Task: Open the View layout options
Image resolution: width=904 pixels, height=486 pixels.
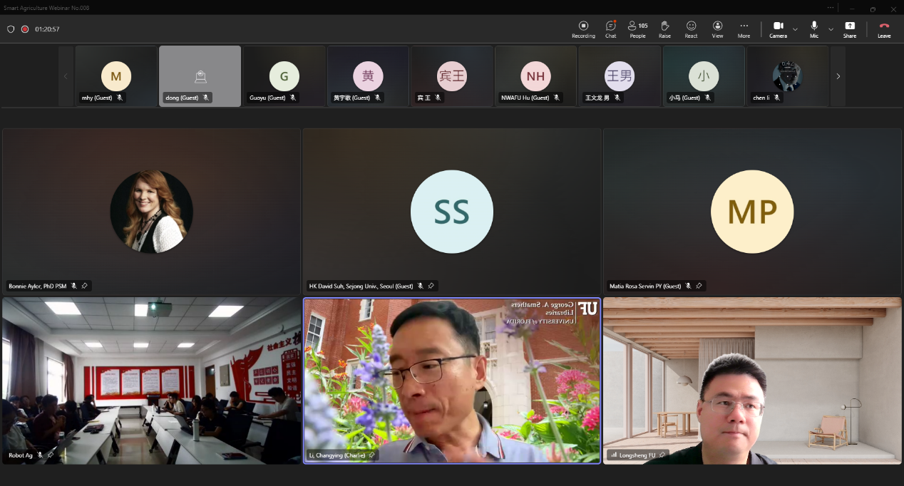Action: point(717,29)
